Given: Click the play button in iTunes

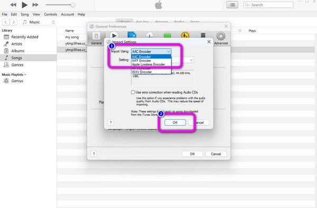Looking at the screenshot, I should click(x=24, y=5).
